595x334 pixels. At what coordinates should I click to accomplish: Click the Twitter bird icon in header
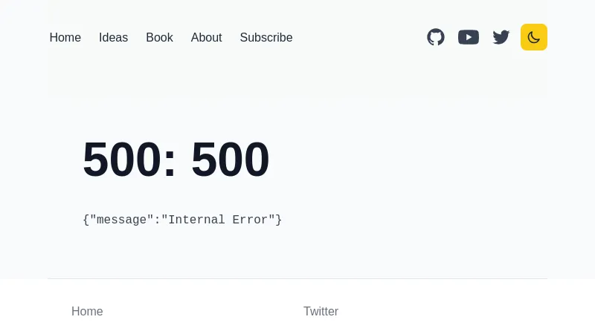point(501,37)
